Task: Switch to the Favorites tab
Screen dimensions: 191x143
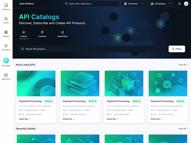Action: [42, 34]
